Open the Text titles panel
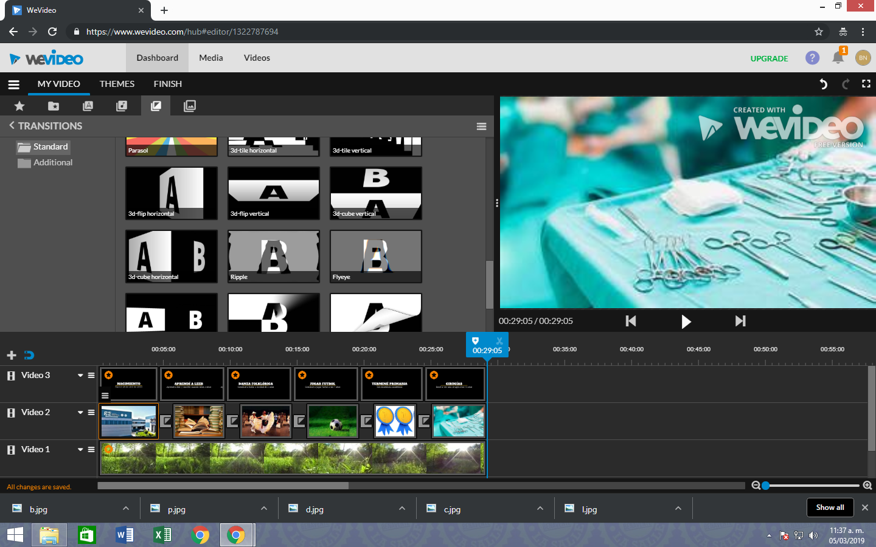This screenshot has height=547, width=876. (87, 106)
